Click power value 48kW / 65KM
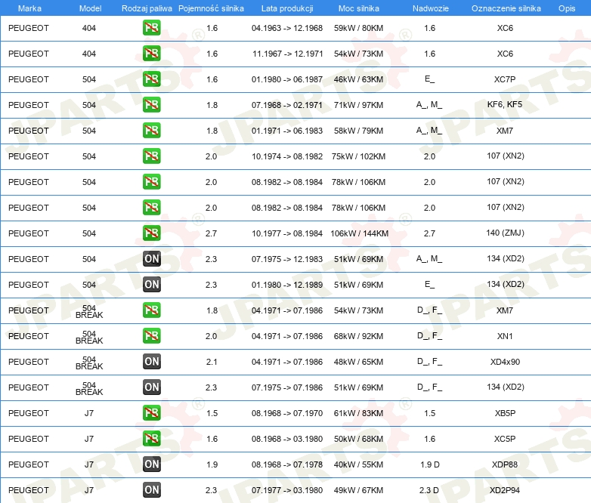 coord(358,362)
